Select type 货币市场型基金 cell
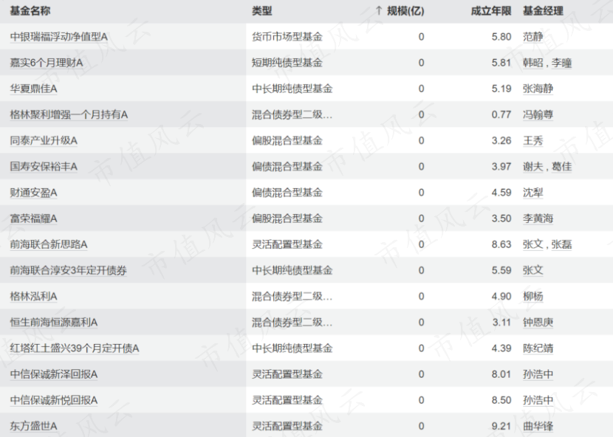The image size is (613, 437). (x=287, y=37)
